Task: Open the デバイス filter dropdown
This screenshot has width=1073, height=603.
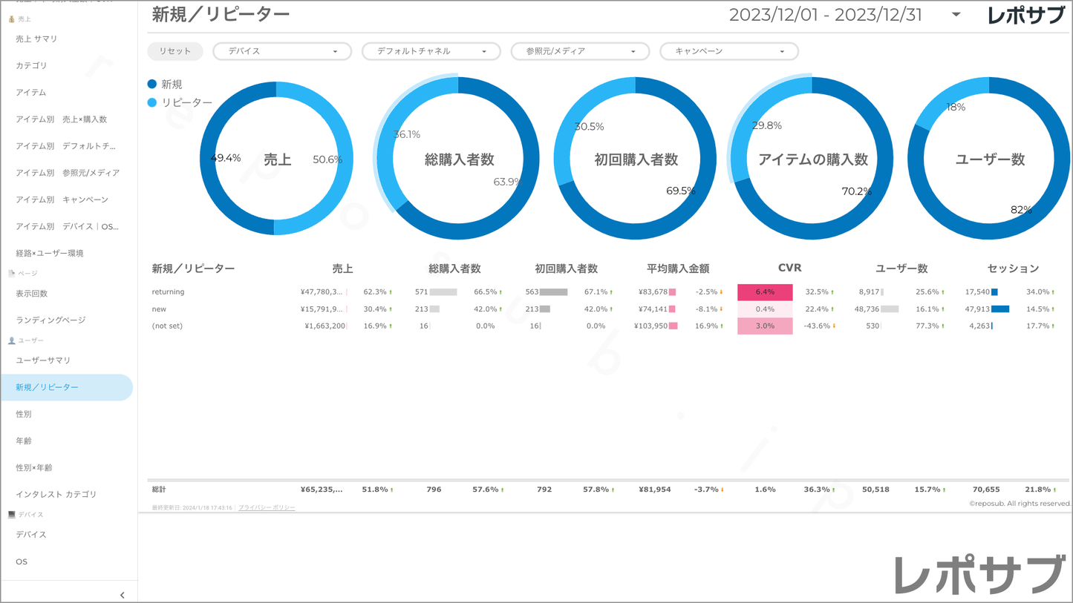Action: pos(282,51)
